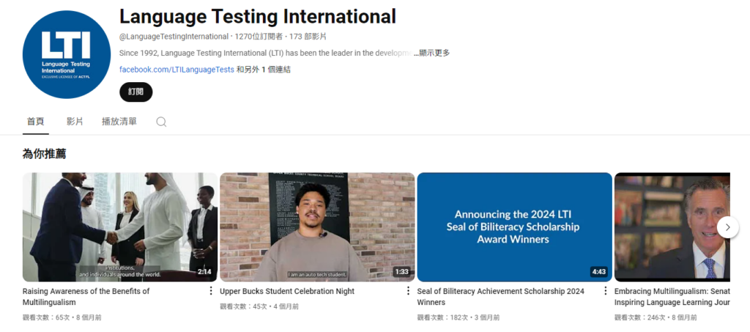Open the 和另外 1 個連結 links text

coord(264,70)
